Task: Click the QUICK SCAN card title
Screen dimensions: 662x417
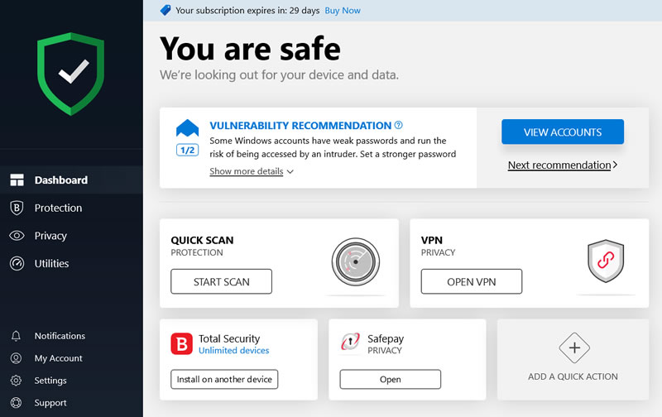Action: tap(202, 240)
